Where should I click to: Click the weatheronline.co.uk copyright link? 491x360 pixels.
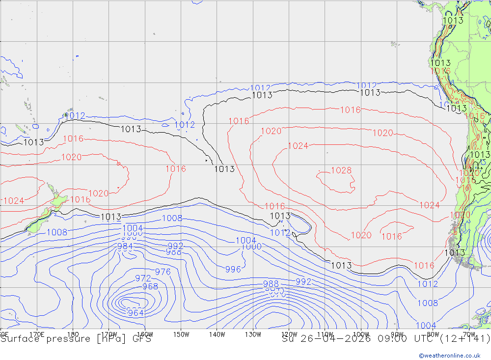tap(450, 356)
